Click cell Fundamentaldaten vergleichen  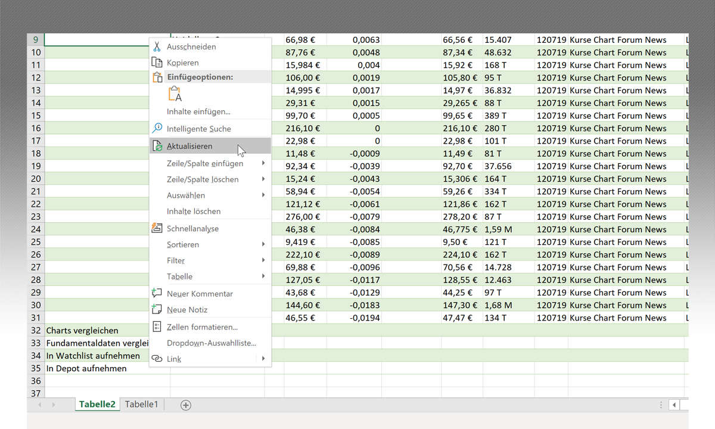pyautogui.click(x=97, y=343)
